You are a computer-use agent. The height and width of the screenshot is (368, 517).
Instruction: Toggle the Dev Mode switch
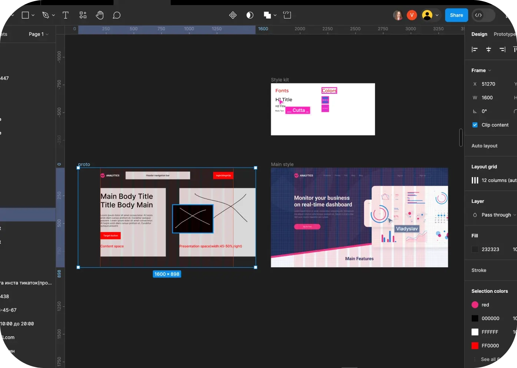[x=484, y=15]
